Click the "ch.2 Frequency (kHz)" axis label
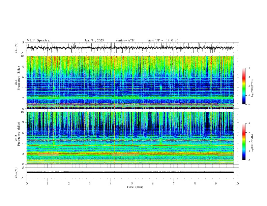 point(18,134)
